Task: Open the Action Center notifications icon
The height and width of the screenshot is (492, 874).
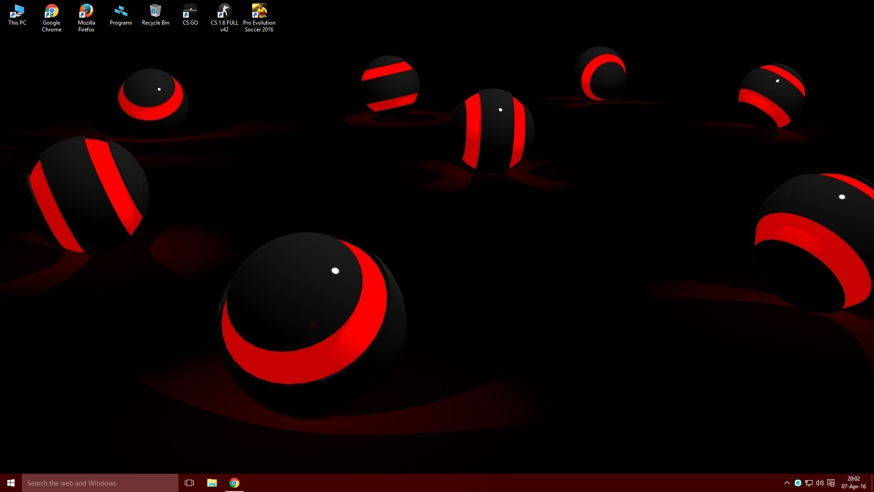Action: 831,483
